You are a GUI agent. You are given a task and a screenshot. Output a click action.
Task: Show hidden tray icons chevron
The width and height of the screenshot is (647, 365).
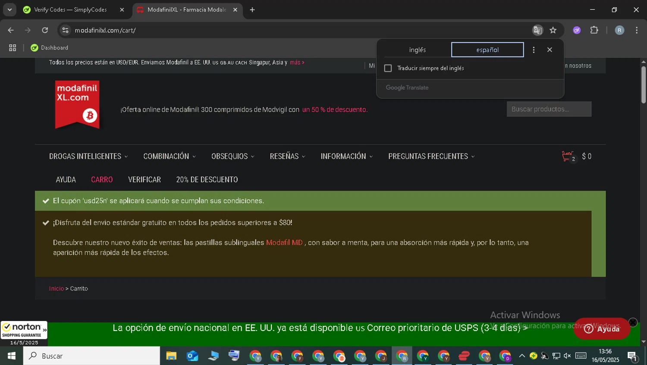coord(521,356)
